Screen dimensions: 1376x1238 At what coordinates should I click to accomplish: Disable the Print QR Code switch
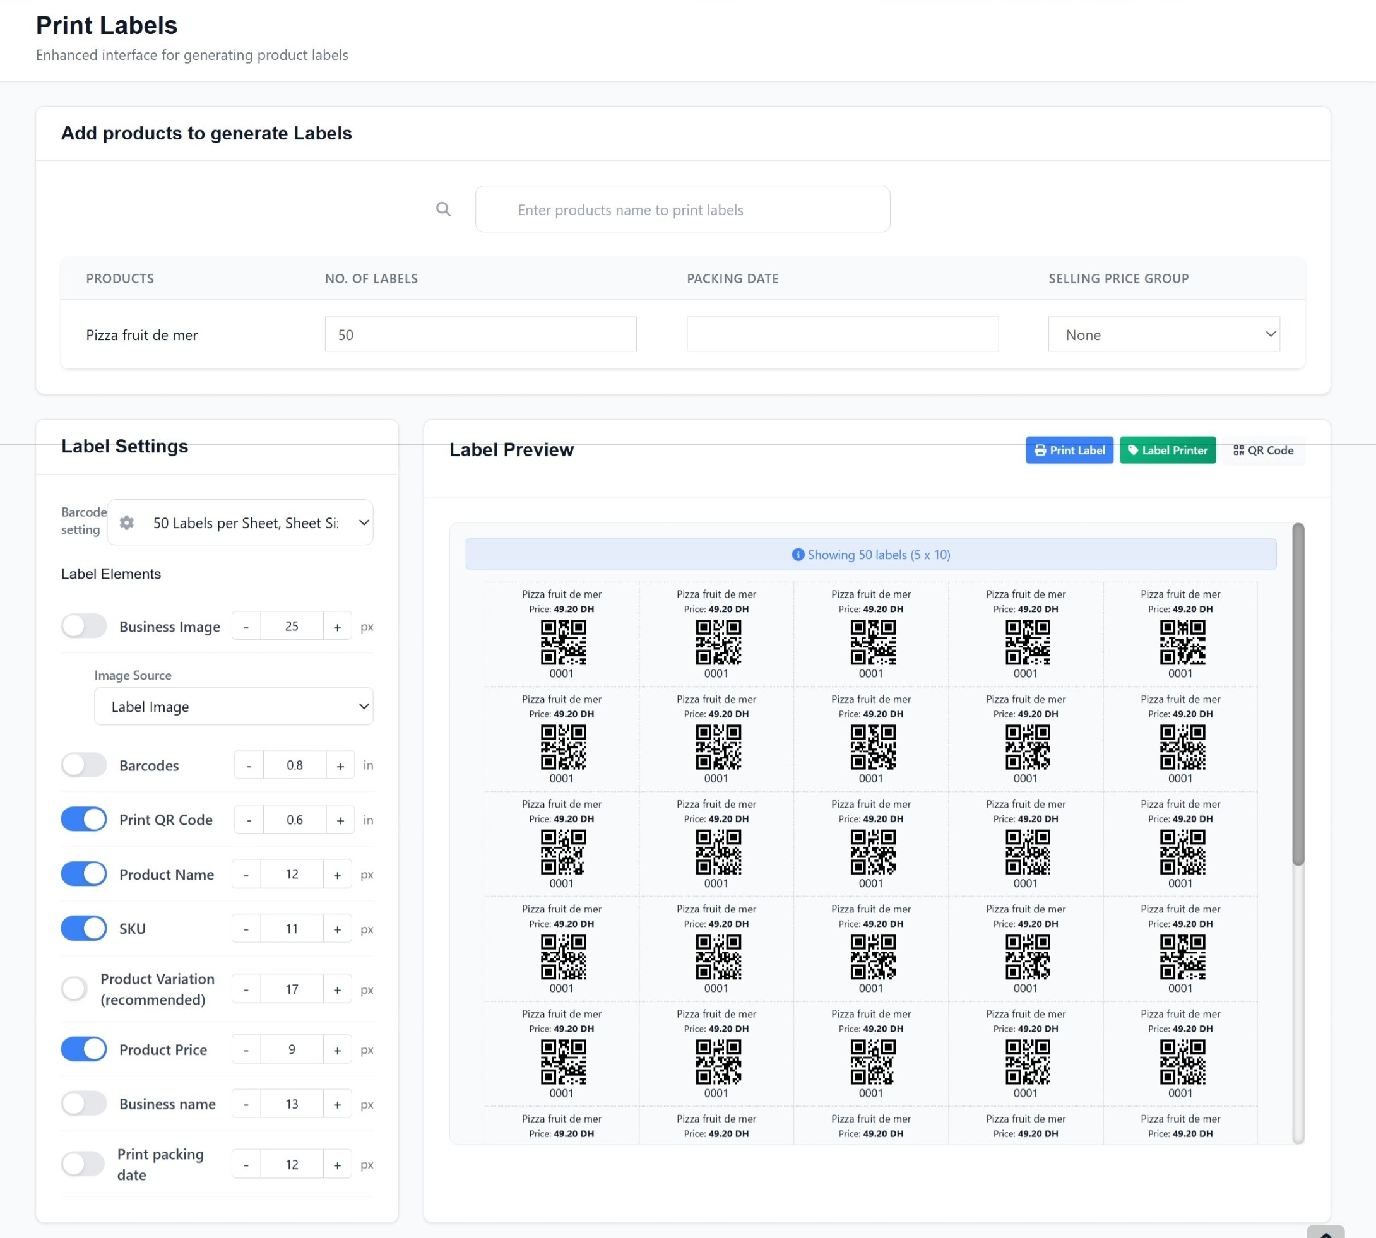(x=84, y=820)
